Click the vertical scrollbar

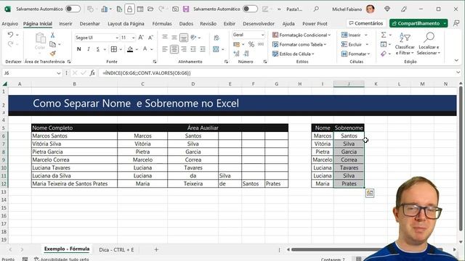[461, 158]
